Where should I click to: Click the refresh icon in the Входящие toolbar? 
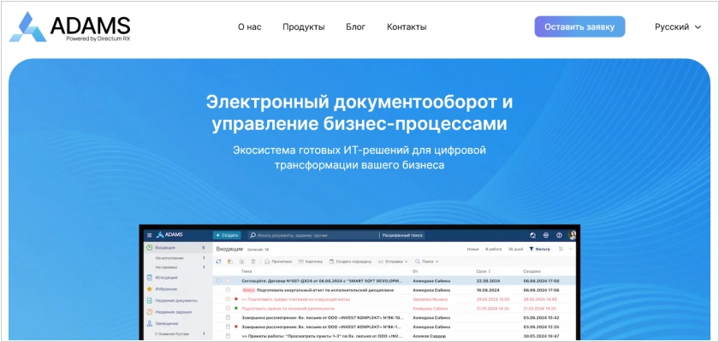[x=219, y=261]
